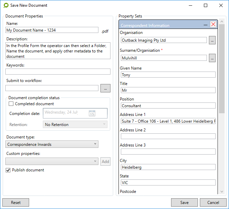Open the Document type dropdown
The height and width of the screenshot is (209, 229).
click(52, 144)
